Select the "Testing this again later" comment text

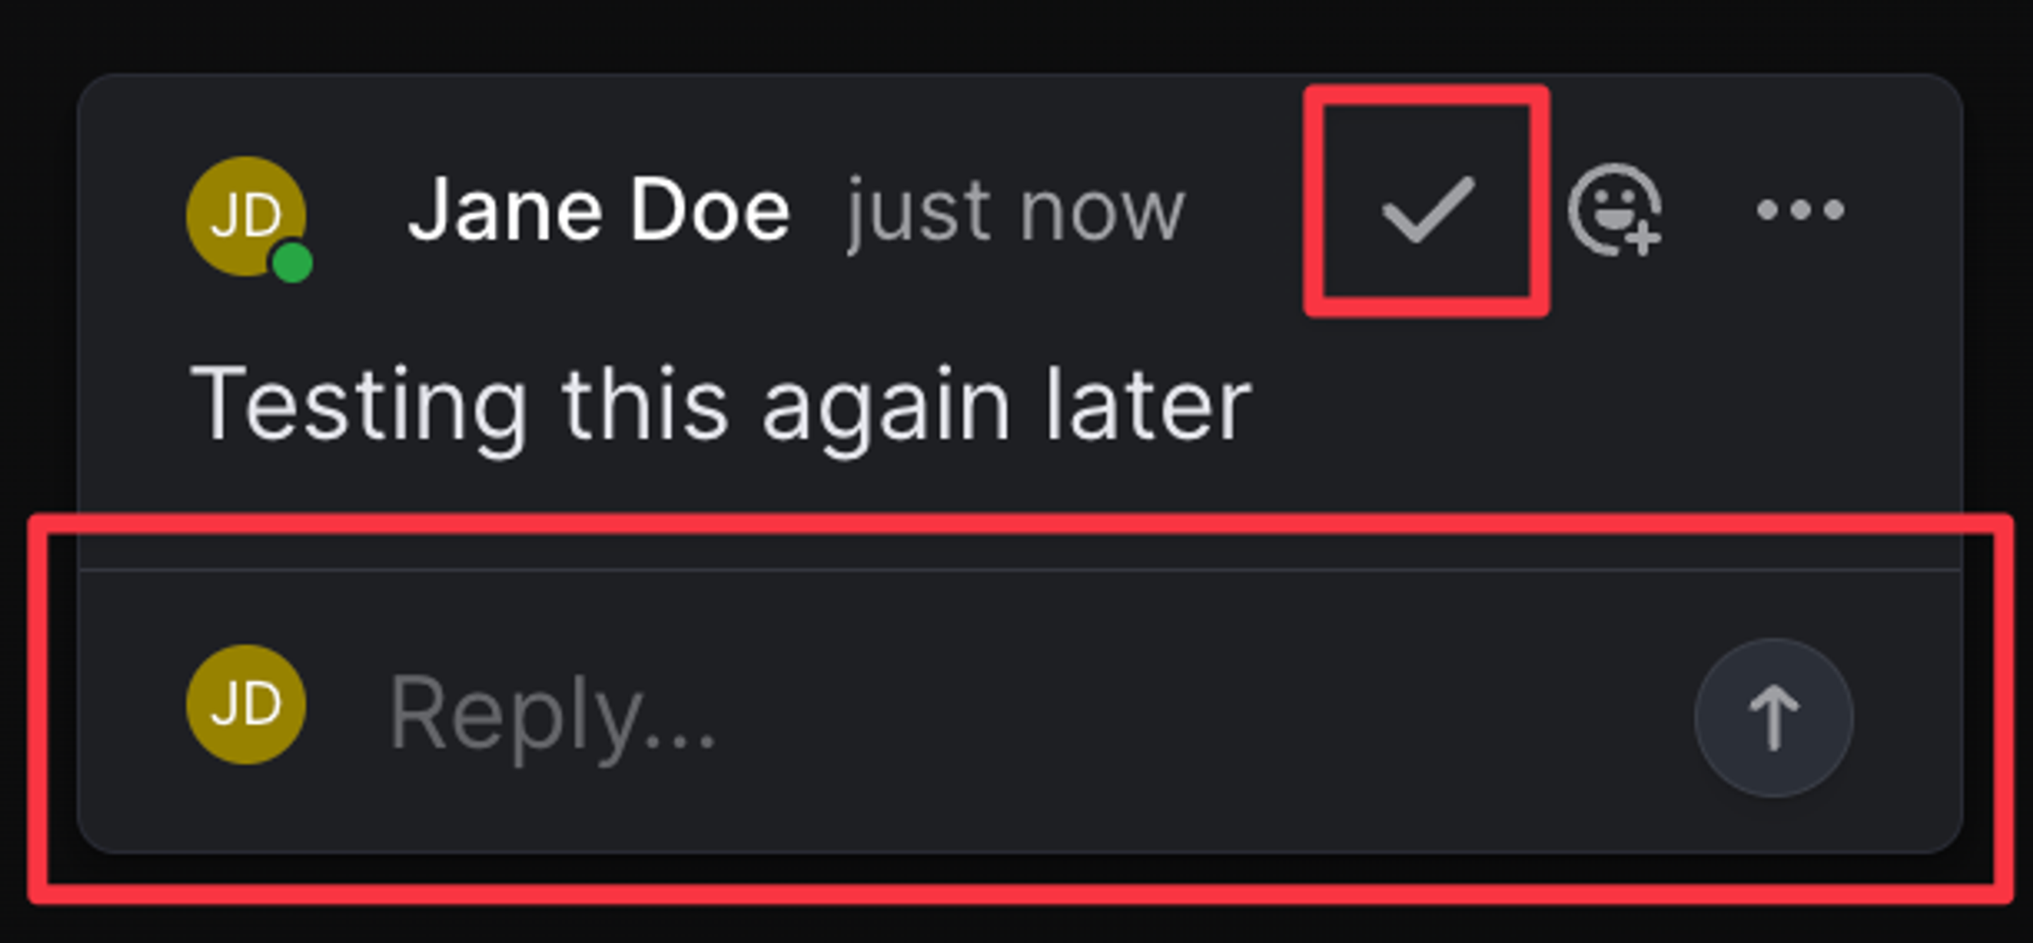(x=721, y=407)
